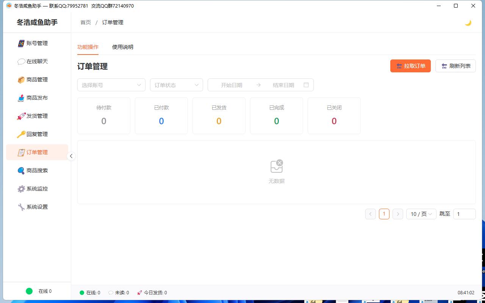This screenshot has width=485, height=303.
Task: Click the 无数据 empty-state icon
Action: point(277,166)
